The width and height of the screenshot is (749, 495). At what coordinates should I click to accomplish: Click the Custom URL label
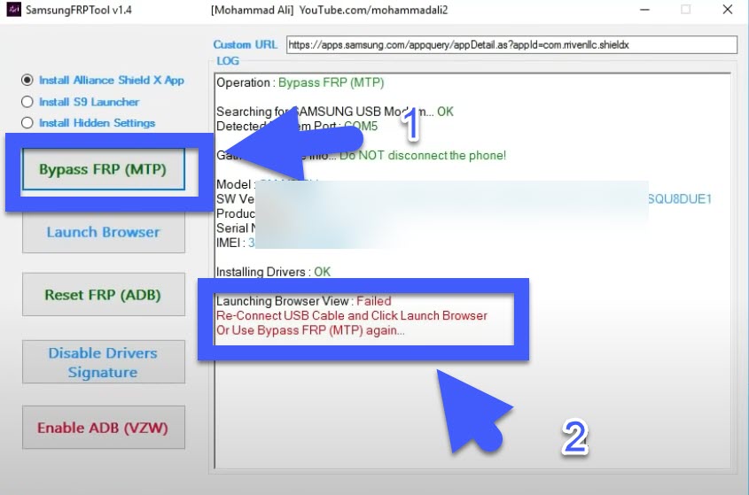(245, 44)
